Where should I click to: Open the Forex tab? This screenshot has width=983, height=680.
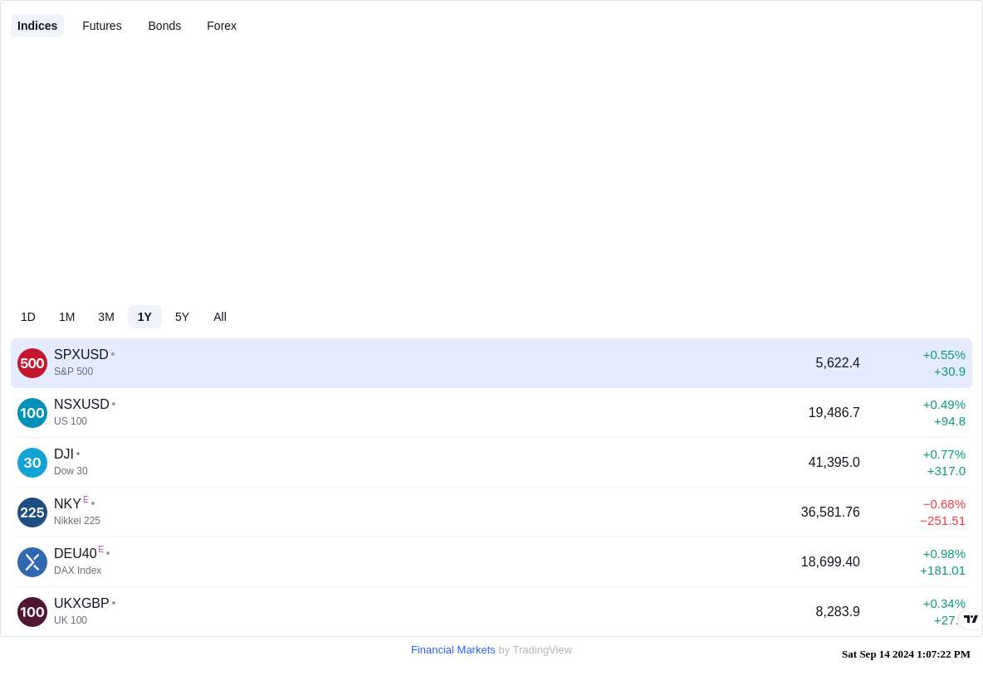point(222,26)
